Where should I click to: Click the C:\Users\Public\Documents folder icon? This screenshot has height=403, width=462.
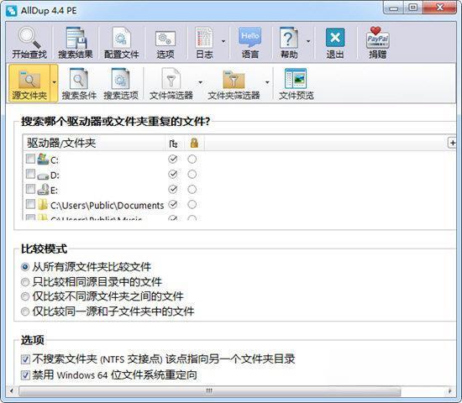(x=43, y=204)
